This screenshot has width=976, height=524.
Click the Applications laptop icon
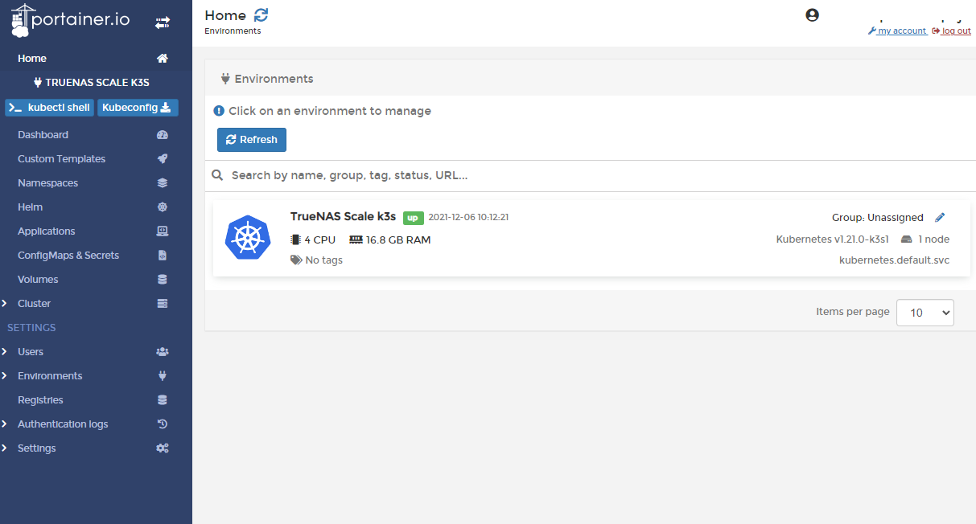coord(163,231)
